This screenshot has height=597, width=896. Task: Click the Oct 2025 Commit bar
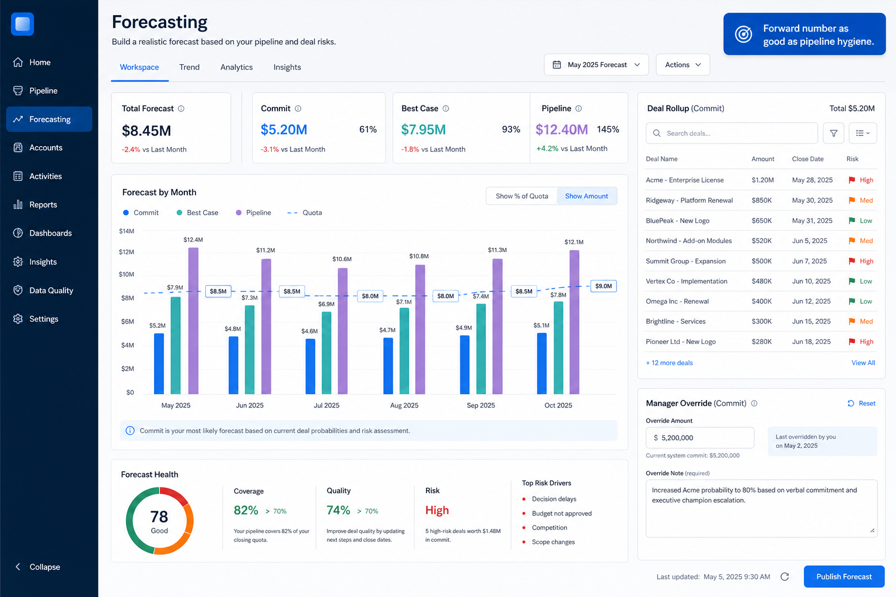pos(542,363)
